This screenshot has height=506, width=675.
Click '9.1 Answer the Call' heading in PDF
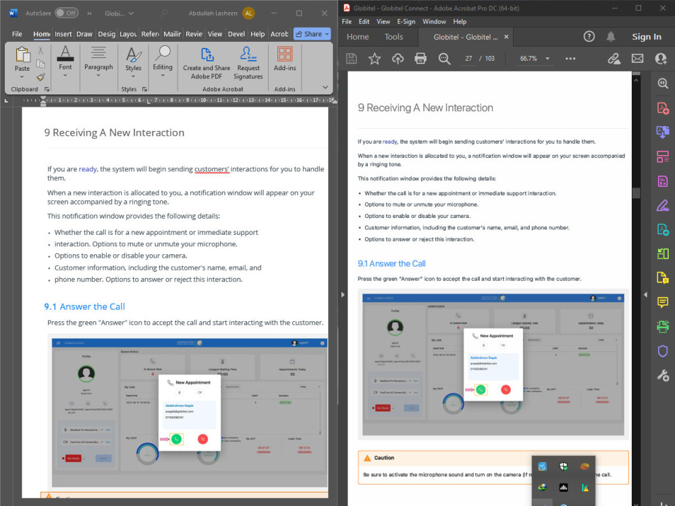391,263
